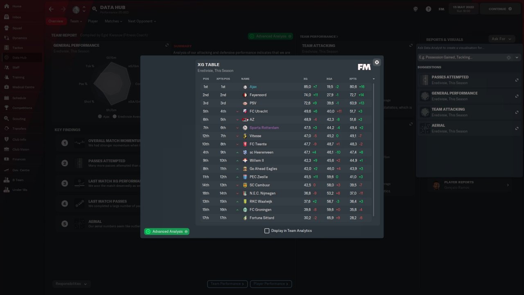Open the Team Performance button at the bottom
This screenshot has width=524, height=295.
click(228, 284)
